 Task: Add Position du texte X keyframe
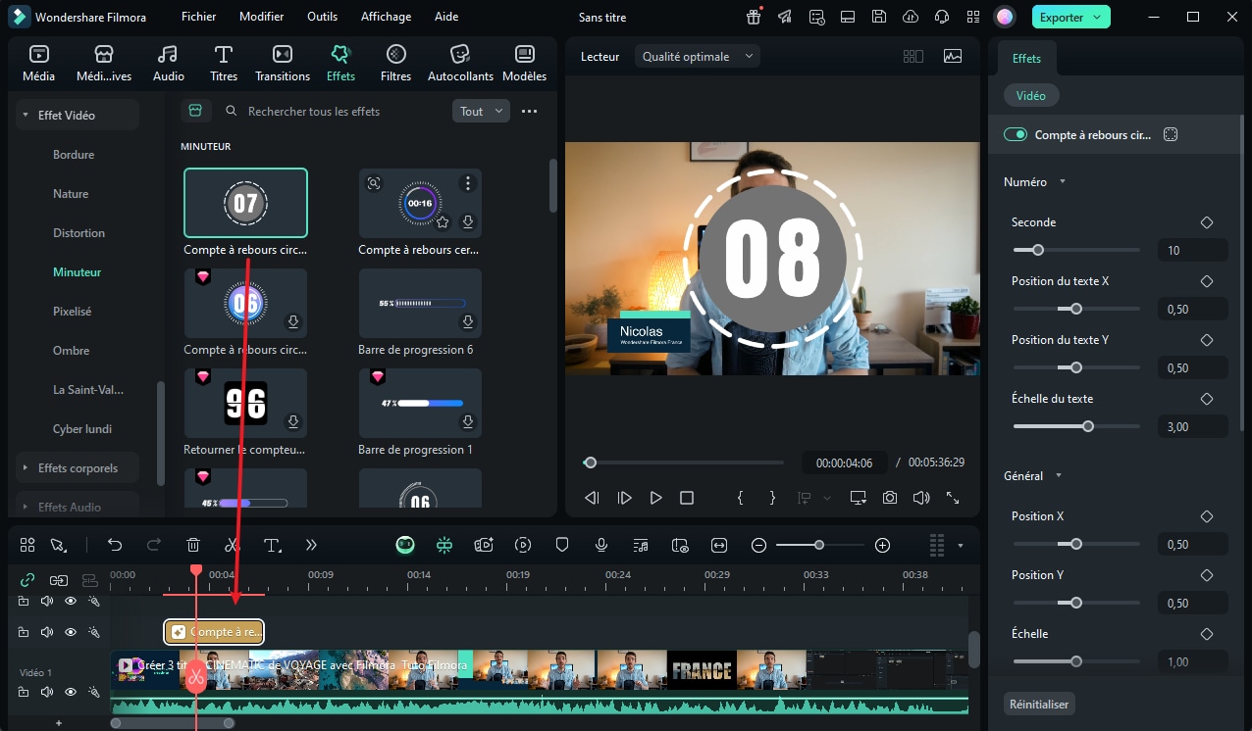coord(1207,281)
